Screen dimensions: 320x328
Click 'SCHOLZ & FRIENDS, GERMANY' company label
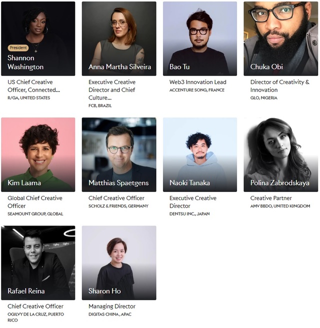coord(118,206)
